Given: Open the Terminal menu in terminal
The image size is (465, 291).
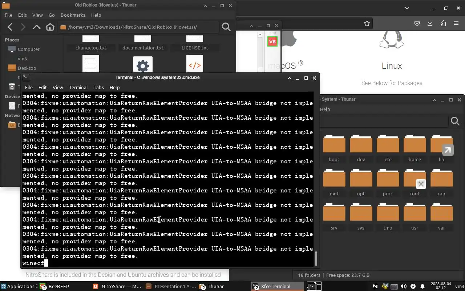Looking at the screenshot, I should [x=78, y=87].
